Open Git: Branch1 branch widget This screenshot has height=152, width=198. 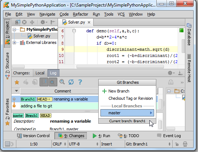point(148,144)
